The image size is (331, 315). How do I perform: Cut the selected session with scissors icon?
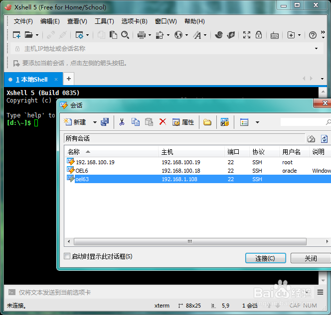pos(122,122)
